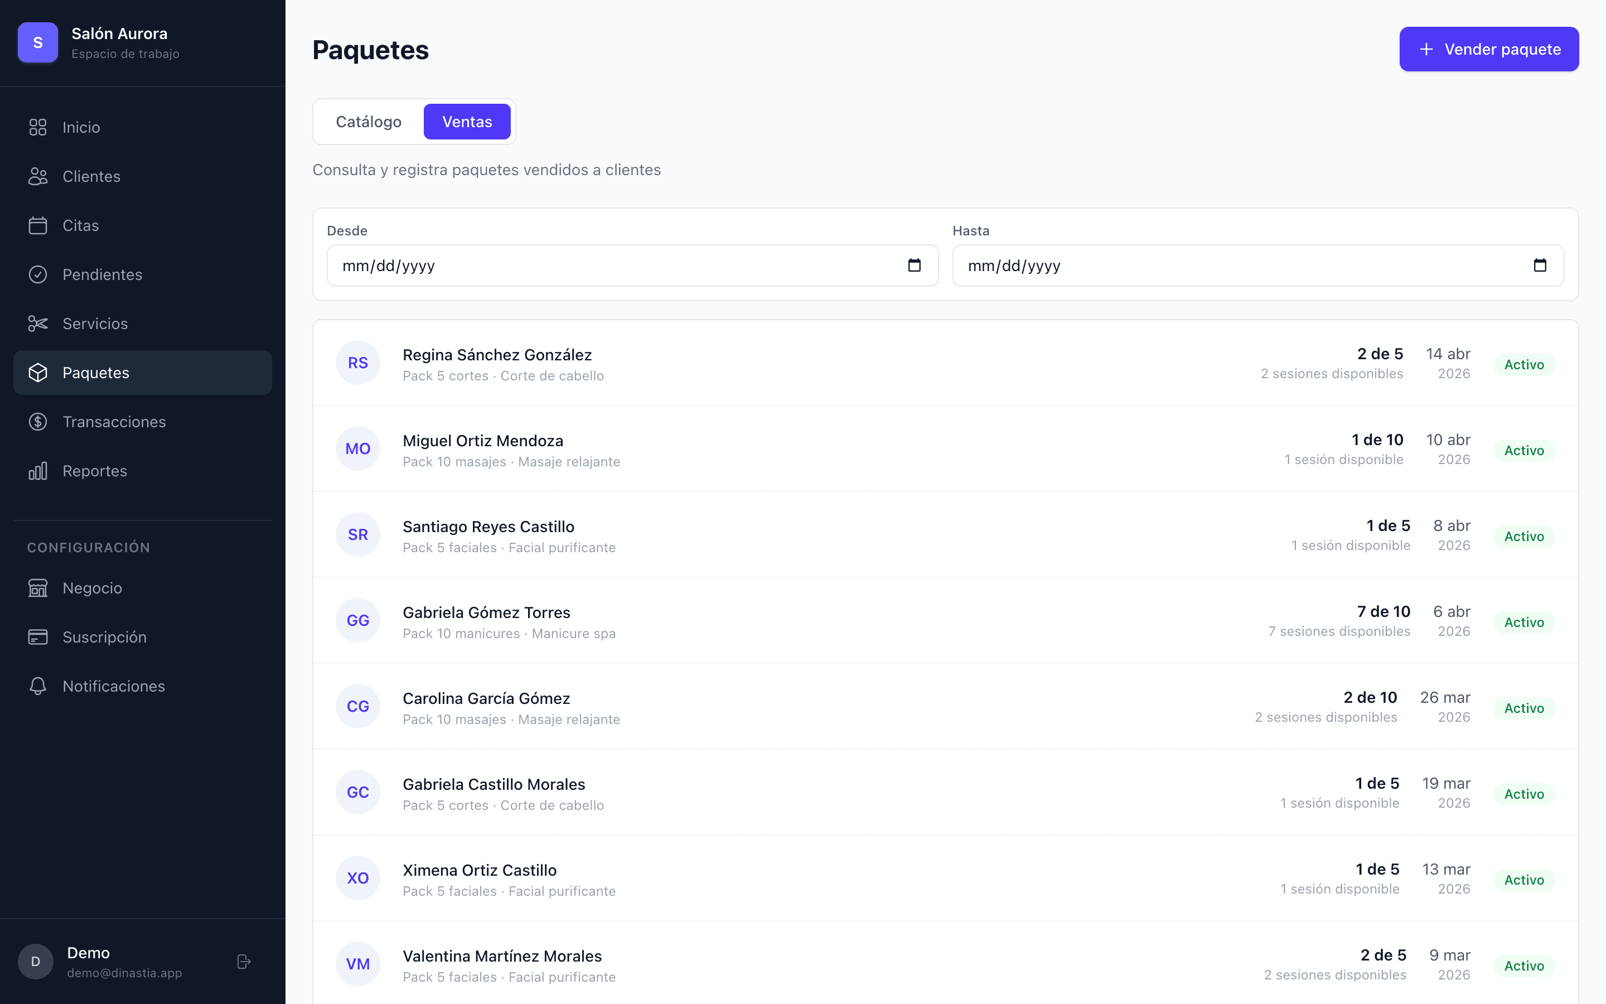Click the Paquetes box icon

tap(38, 373)
